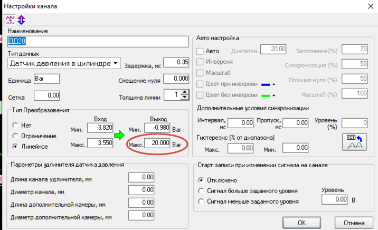The width and height of the screenshot is (378, 230).
Task: Click the Заполнение(%) field showing 70
Action: [354, 49]
